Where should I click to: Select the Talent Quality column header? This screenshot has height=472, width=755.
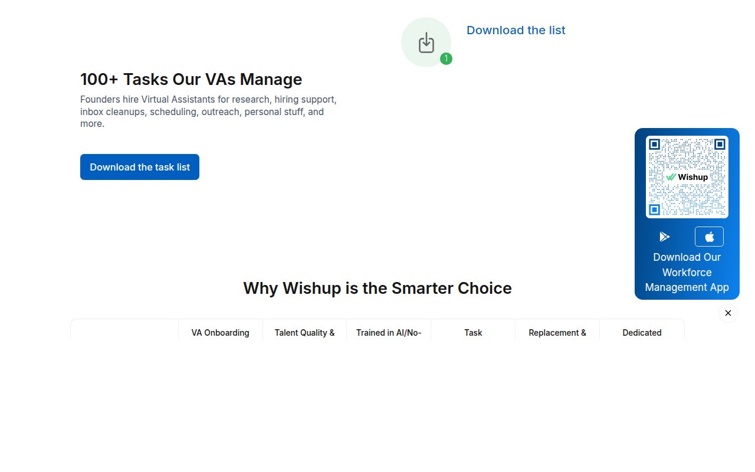coord(304,332)
